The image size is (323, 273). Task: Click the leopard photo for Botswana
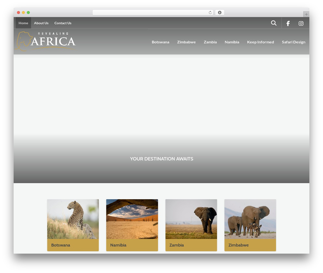(x=73, y=219)
